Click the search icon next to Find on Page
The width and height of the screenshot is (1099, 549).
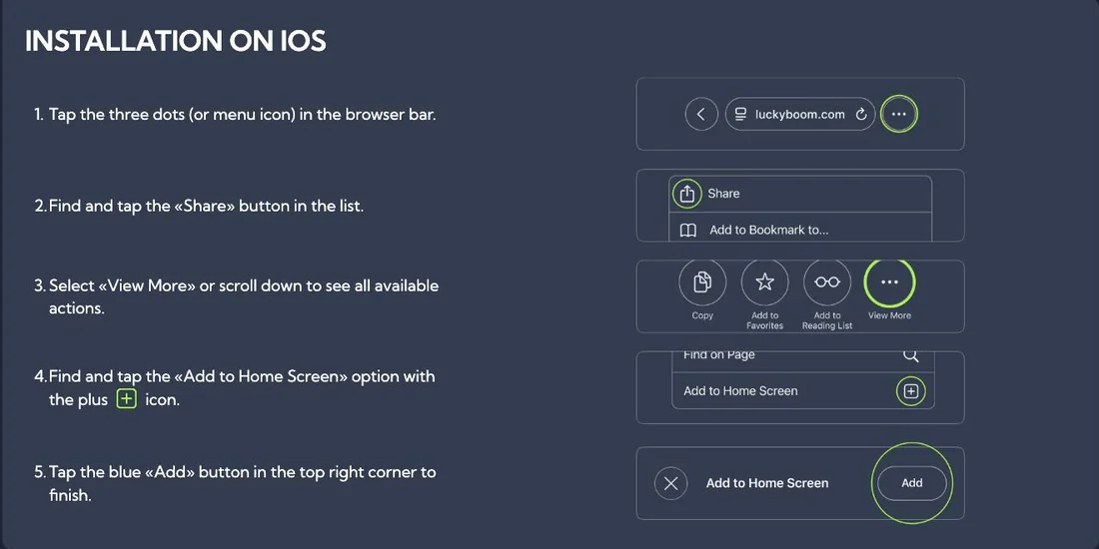pyautogui.click(x=910, y=355)
